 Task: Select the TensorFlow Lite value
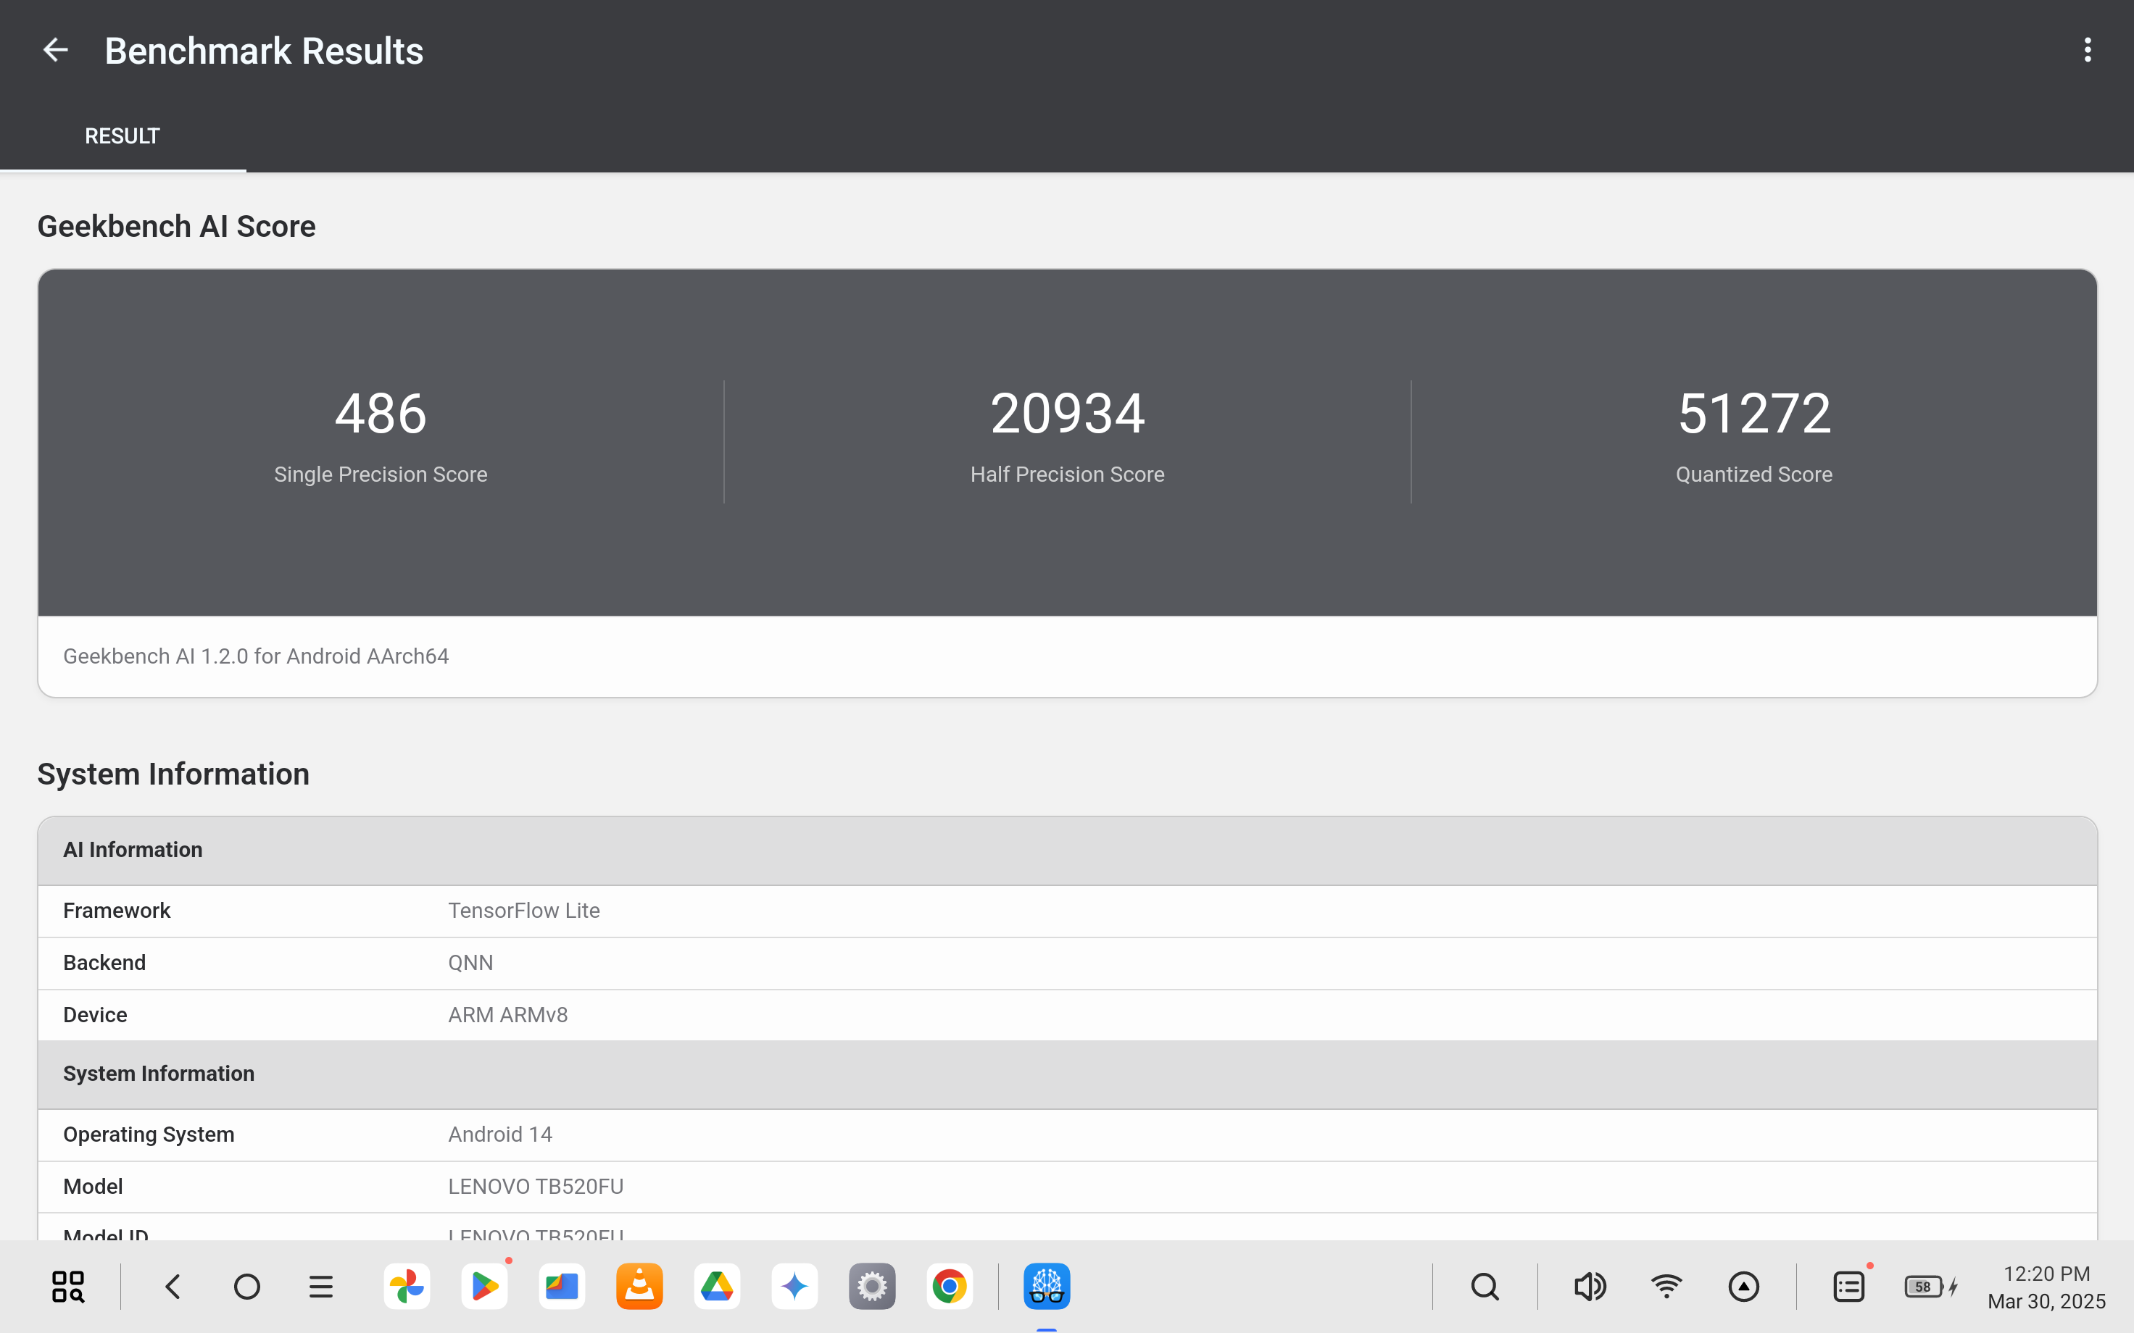coord(524,910)
